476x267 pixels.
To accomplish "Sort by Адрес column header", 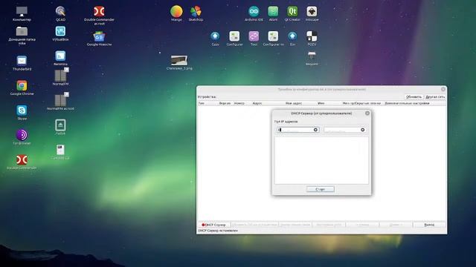I will [257, 103].
